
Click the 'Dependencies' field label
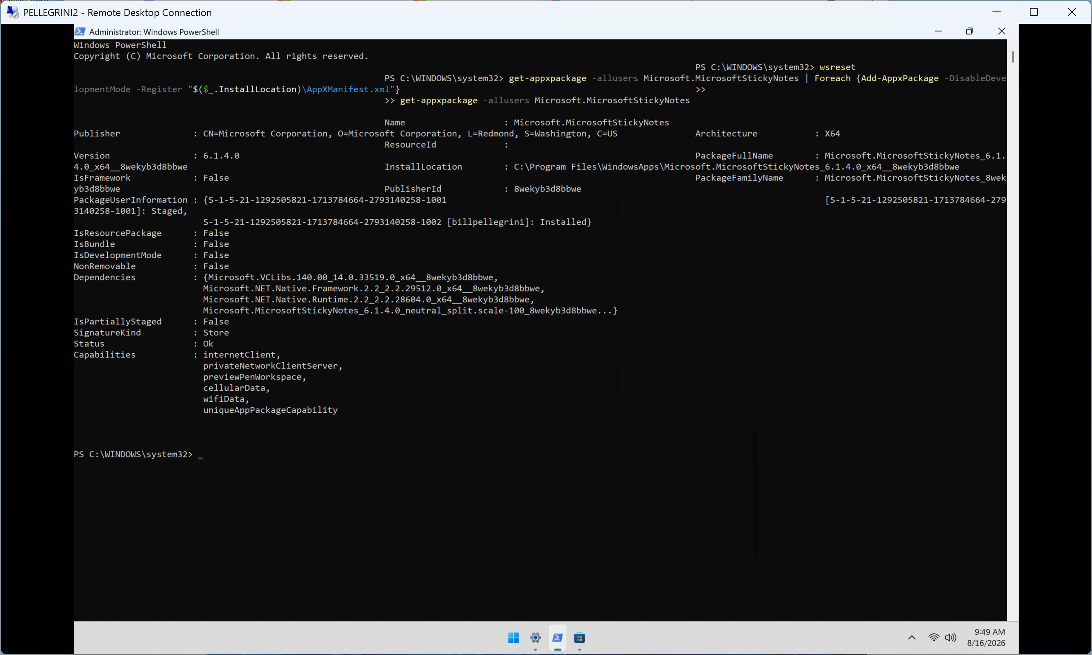[104, 277]
